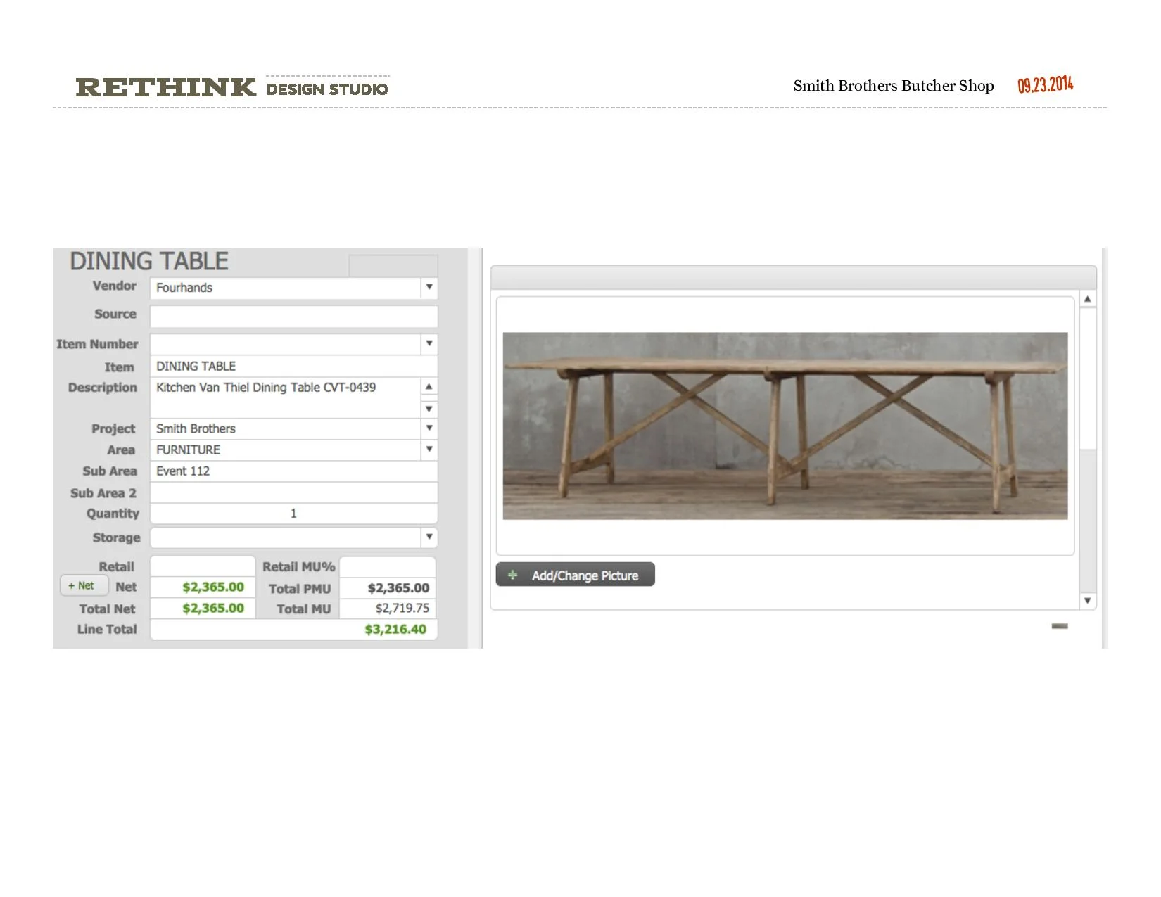Click the Source input field
Screen dimensions: 1161x897
pos(293,316)
